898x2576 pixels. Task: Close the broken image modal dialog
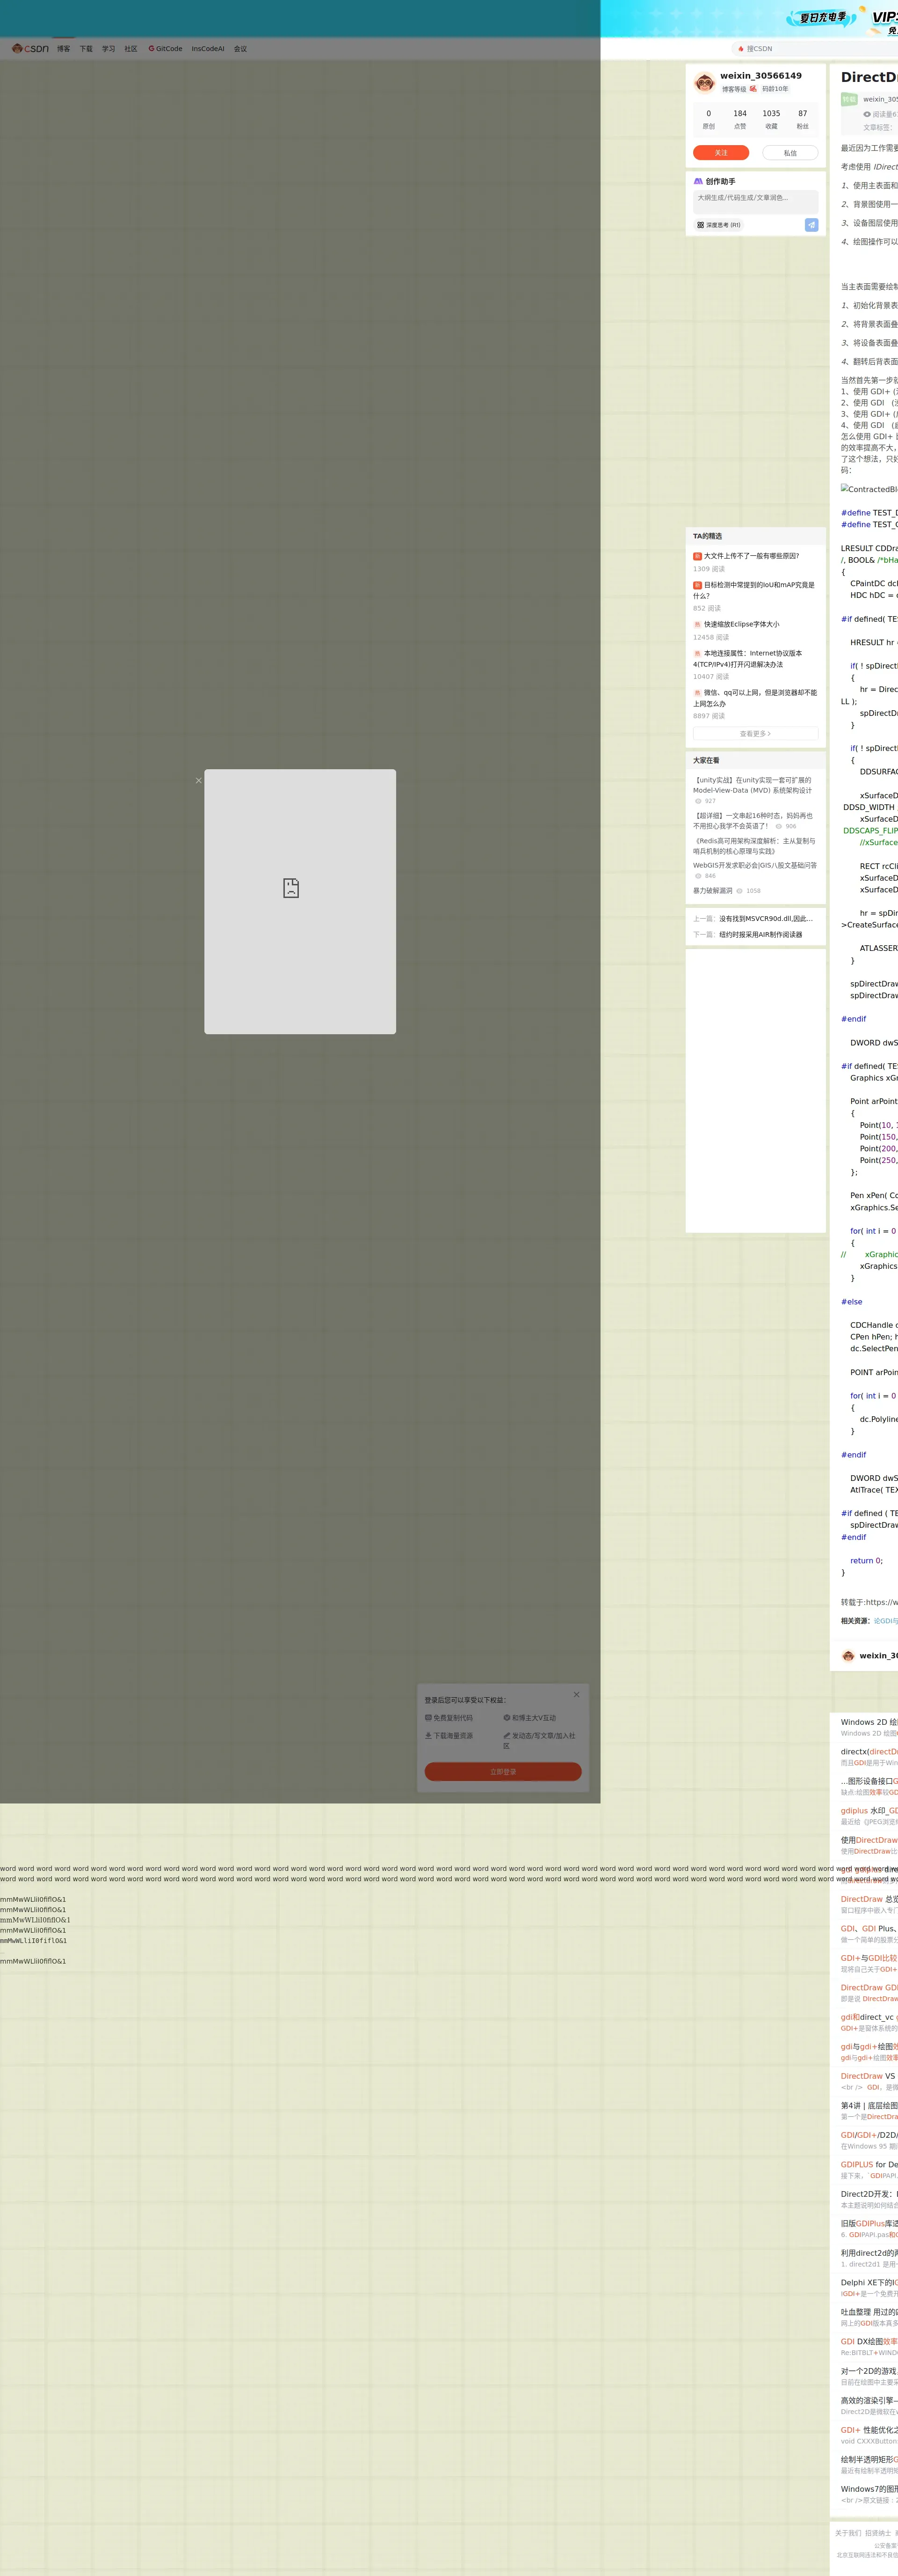[198, 781]
